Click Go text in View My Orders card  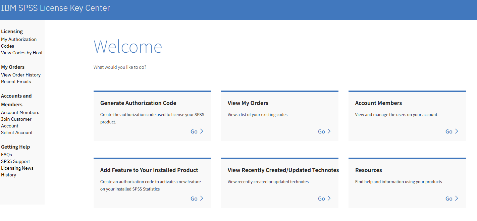coord(321,131)
